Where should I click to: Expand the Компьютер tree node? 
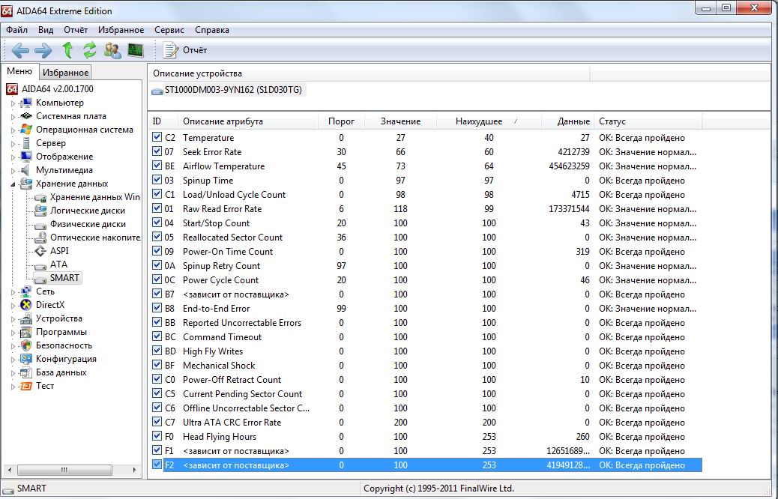point(13,103)
